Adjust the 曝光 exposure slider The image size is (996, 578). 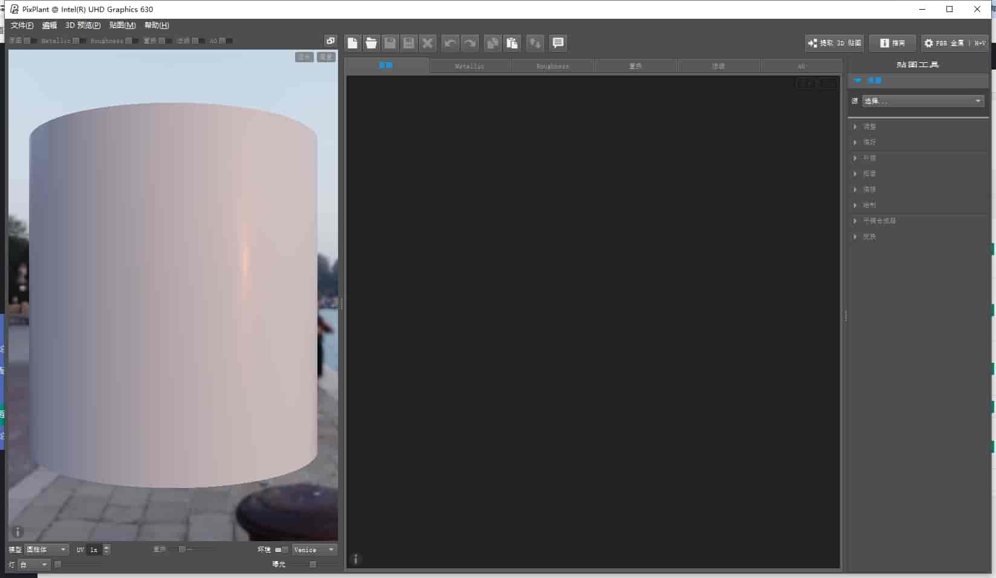point(313,564)
